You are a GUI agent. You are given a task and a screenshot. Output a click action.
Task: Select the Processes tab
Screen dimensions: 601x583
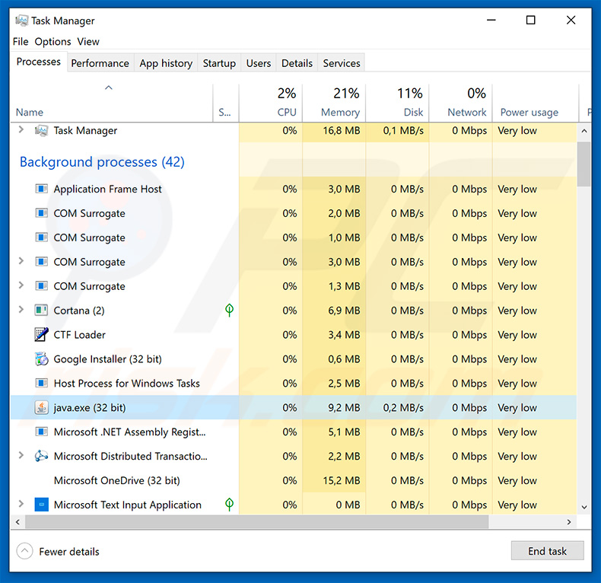coord(39,62)
